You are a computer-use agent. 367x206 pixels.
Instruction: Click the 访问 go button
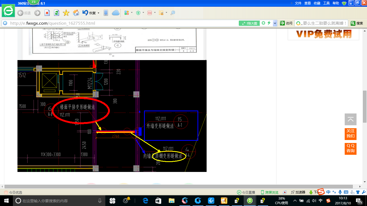pos(286,23)
